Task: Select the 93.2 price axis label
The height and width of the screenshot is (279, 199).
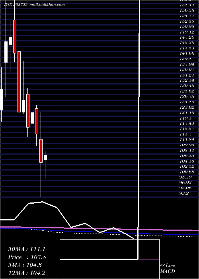Action: tap(184, 193)
